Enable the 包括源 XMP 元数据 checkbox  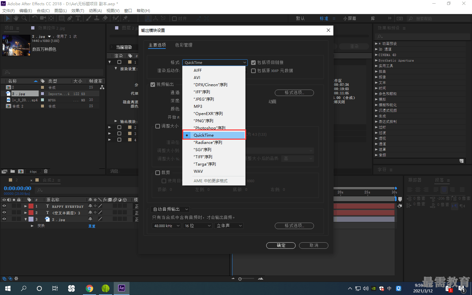coord(253,71)
